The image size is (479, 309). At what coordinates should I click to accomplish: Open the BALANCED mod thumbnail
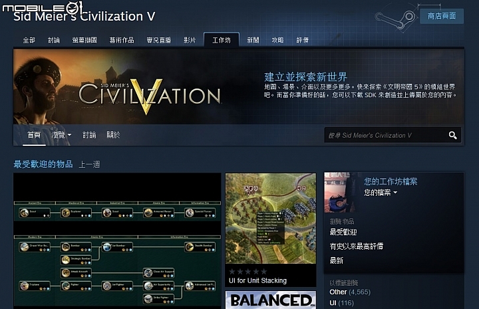click(270, 300)
